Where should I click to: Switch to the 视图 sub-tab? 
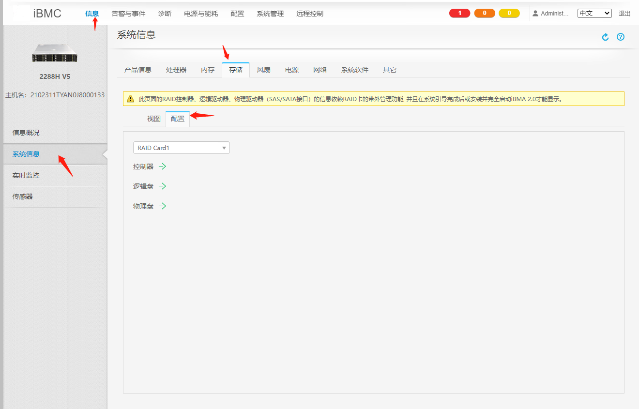154,119
